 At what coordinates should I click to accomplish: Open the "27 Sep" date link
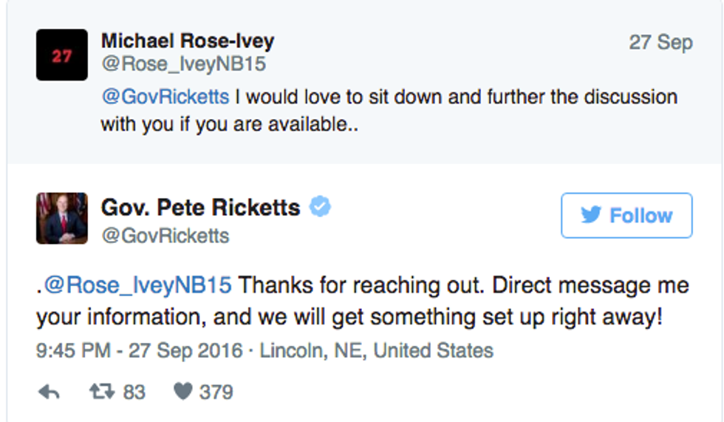[x=660, y=43]
